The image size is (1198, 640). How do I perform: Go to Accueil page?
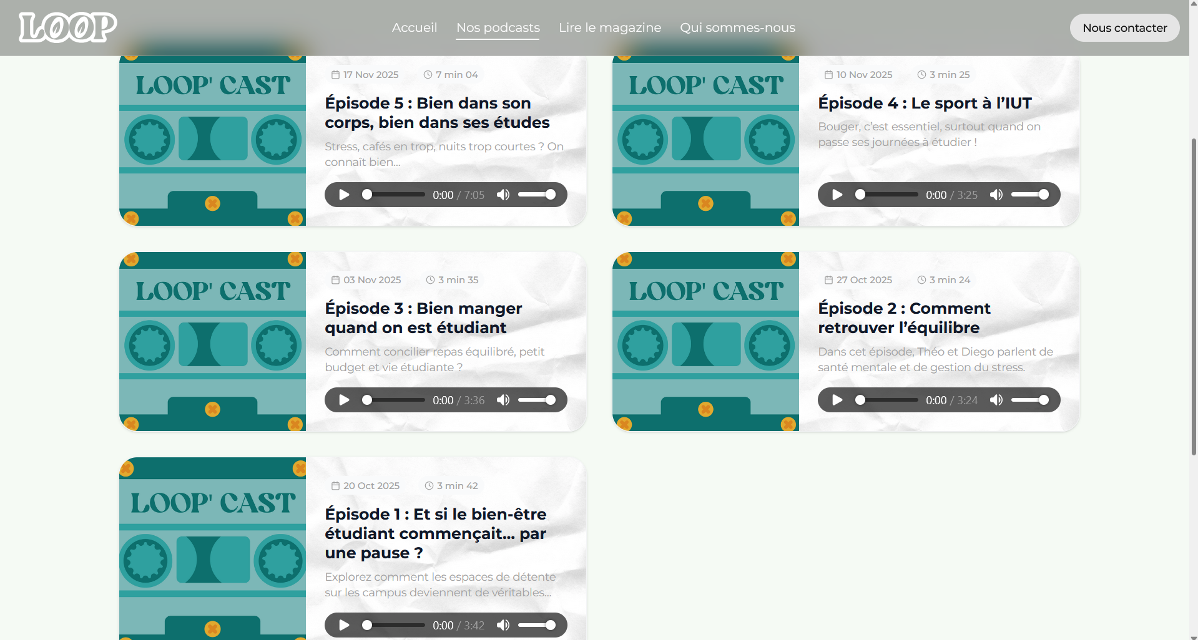click(x=415, y=27)
